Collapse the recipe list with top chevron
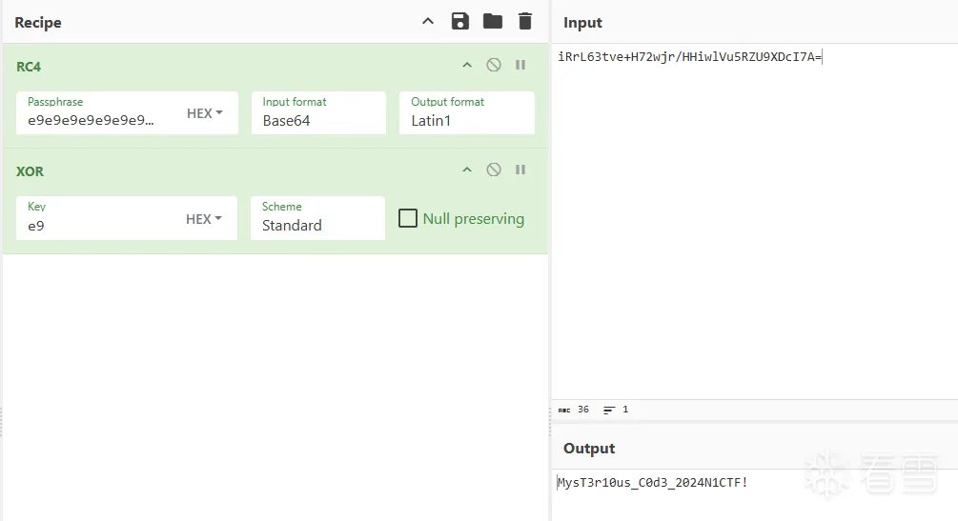Image resolution: width=958 pixels, height=521 pixels. [x=428, y=21]
